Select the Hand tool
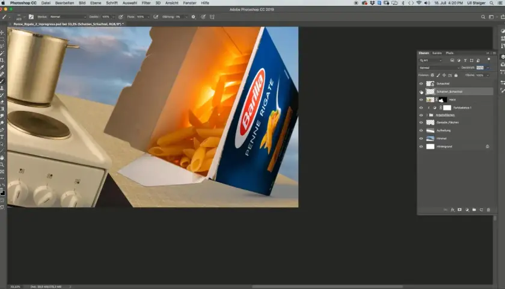This screenshot has width=505, height=289. click(x=2, y=158)
